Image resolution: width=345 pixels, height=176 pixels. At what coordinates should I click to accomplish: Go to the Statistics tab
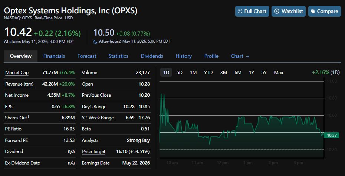click(118, 56)
